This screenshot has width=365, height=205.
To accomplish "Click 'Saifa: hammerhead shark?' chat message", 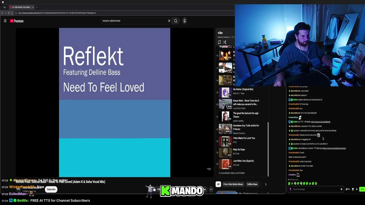I will click(x=297, y=157).
